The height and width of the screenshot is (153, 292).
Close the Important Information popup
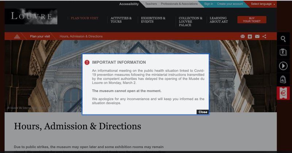click(203, 112)
